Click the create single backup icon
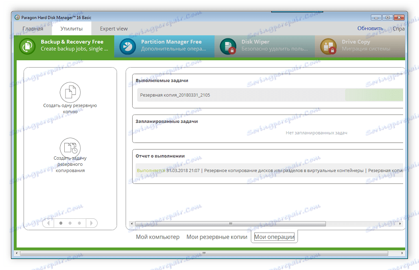 point(70,92)
